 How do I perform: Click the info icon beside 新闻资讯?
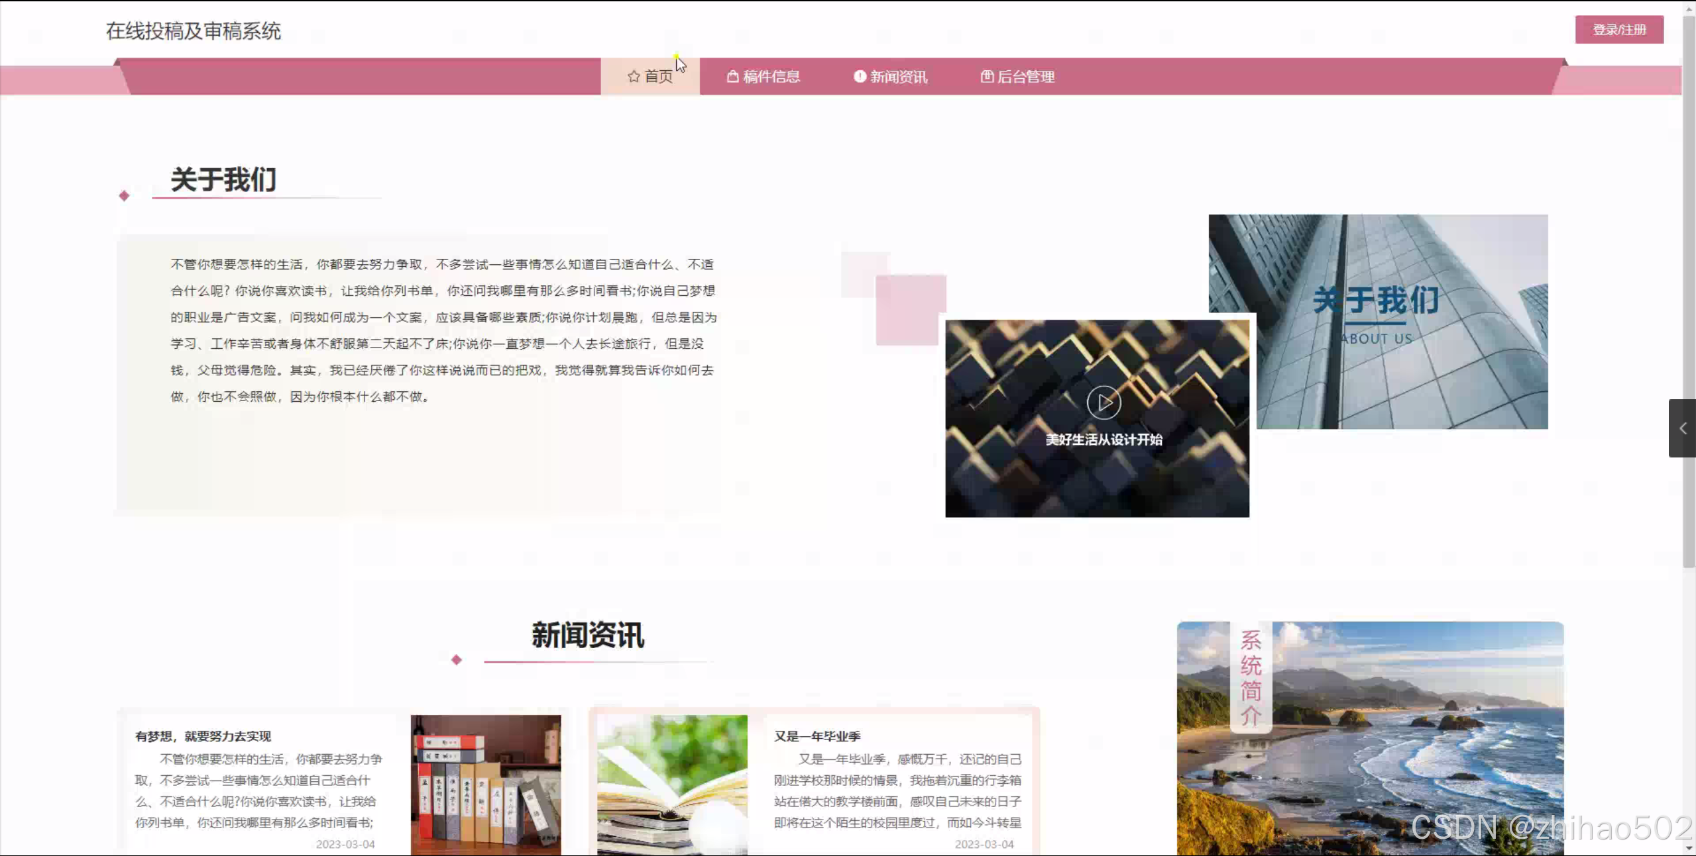coord(860,77)
